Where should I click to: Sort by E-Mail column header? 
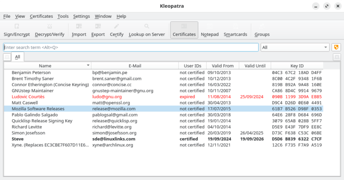click(x=135, y=66)
